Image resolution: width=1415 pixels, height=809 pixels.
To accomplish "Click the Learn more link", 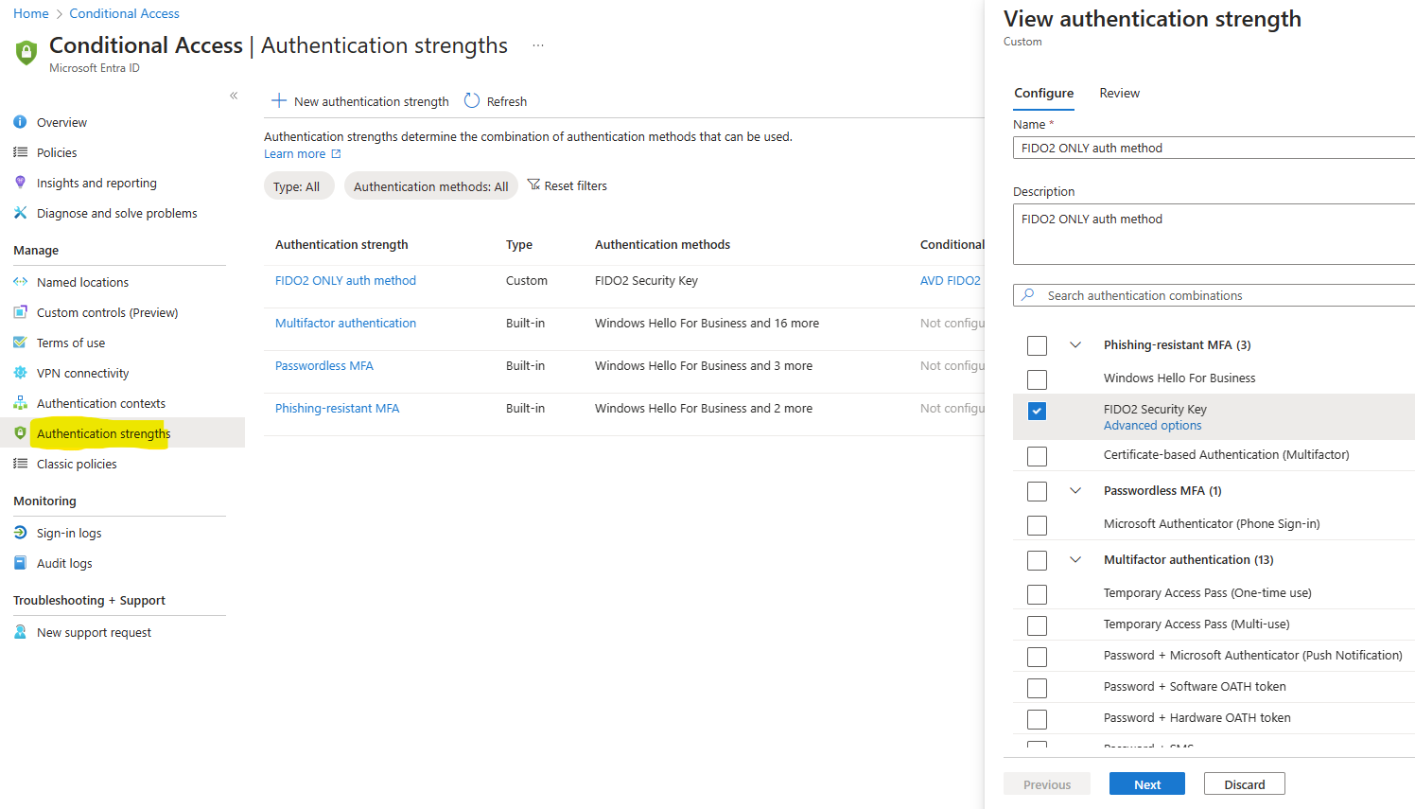I will pos(294,154).
